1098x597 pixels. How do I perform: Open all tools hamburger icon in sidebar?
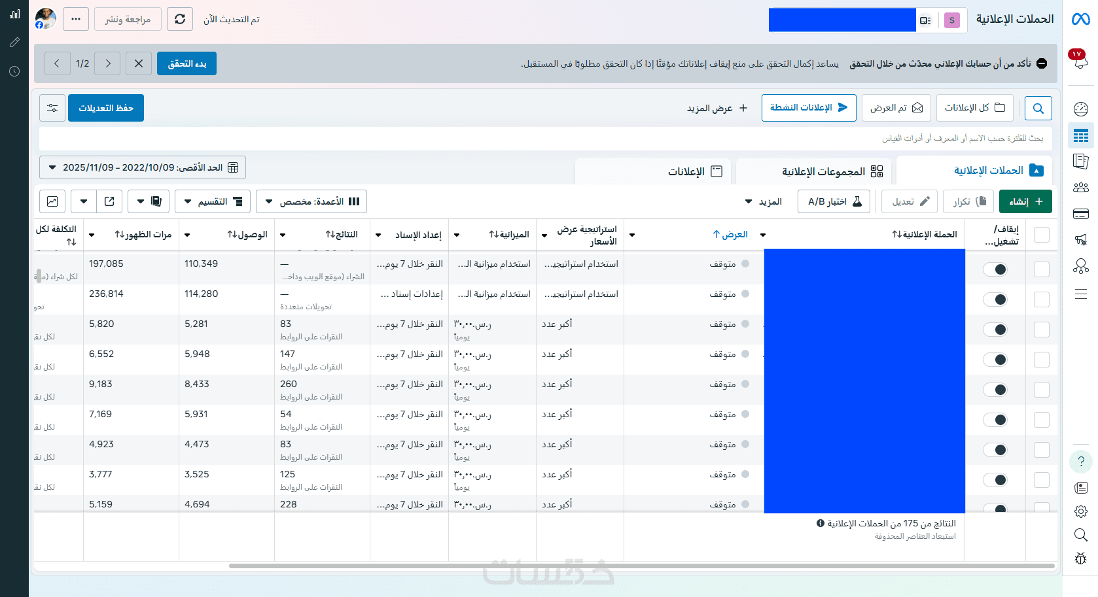point(1081,294)
